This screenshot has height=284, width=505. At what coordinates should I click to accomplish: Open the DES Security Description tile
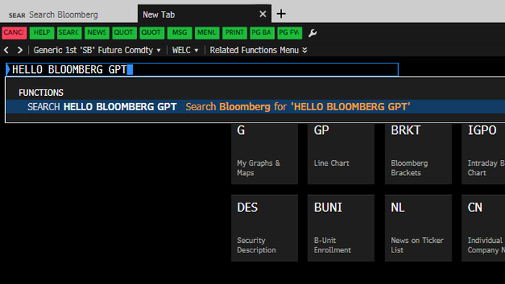(x=265, y=228)
